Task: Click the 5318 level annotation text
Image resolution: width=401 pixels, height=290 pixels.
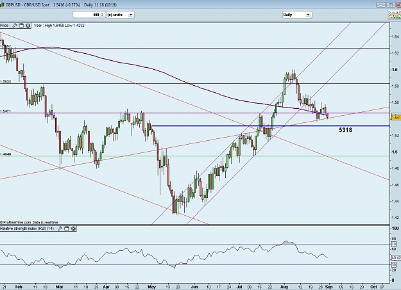Action: point(345,130)
